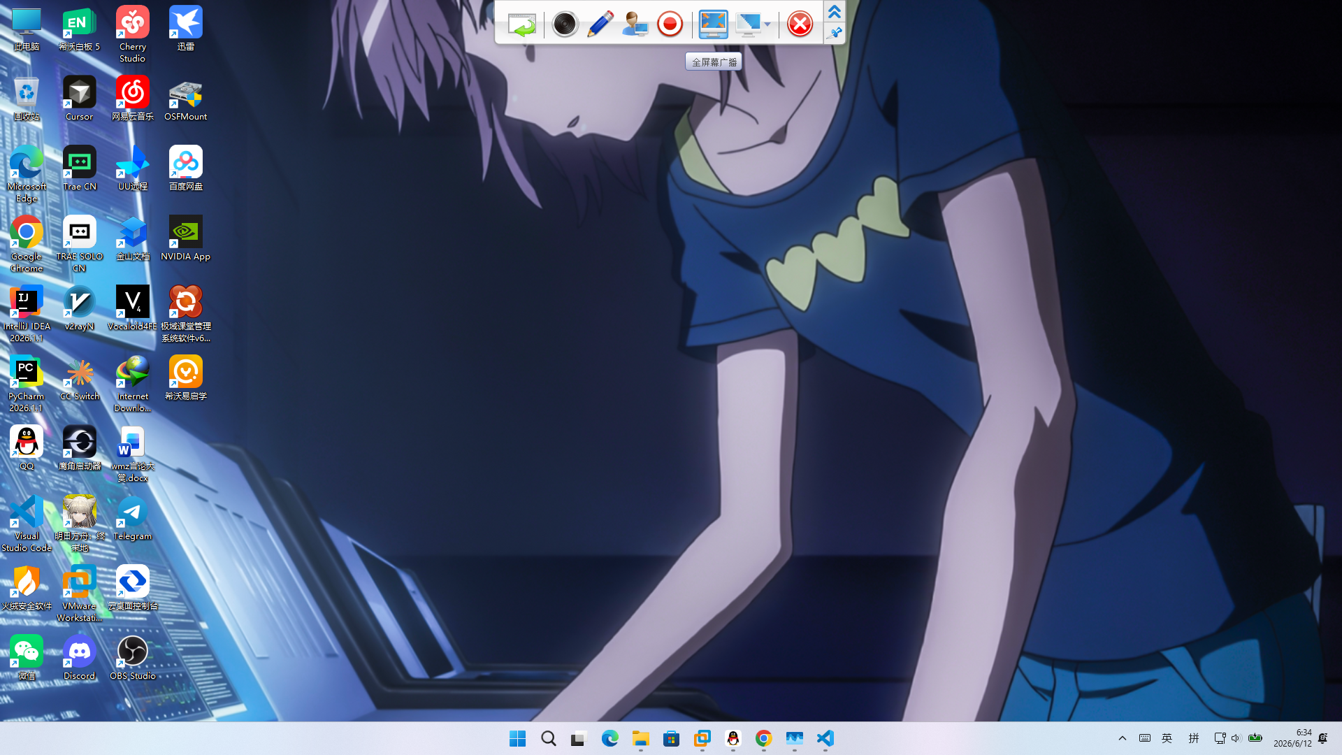Click the windowed broadcast monitor icon
Screen dimensions: 1342x755
(x=748, y=24)
